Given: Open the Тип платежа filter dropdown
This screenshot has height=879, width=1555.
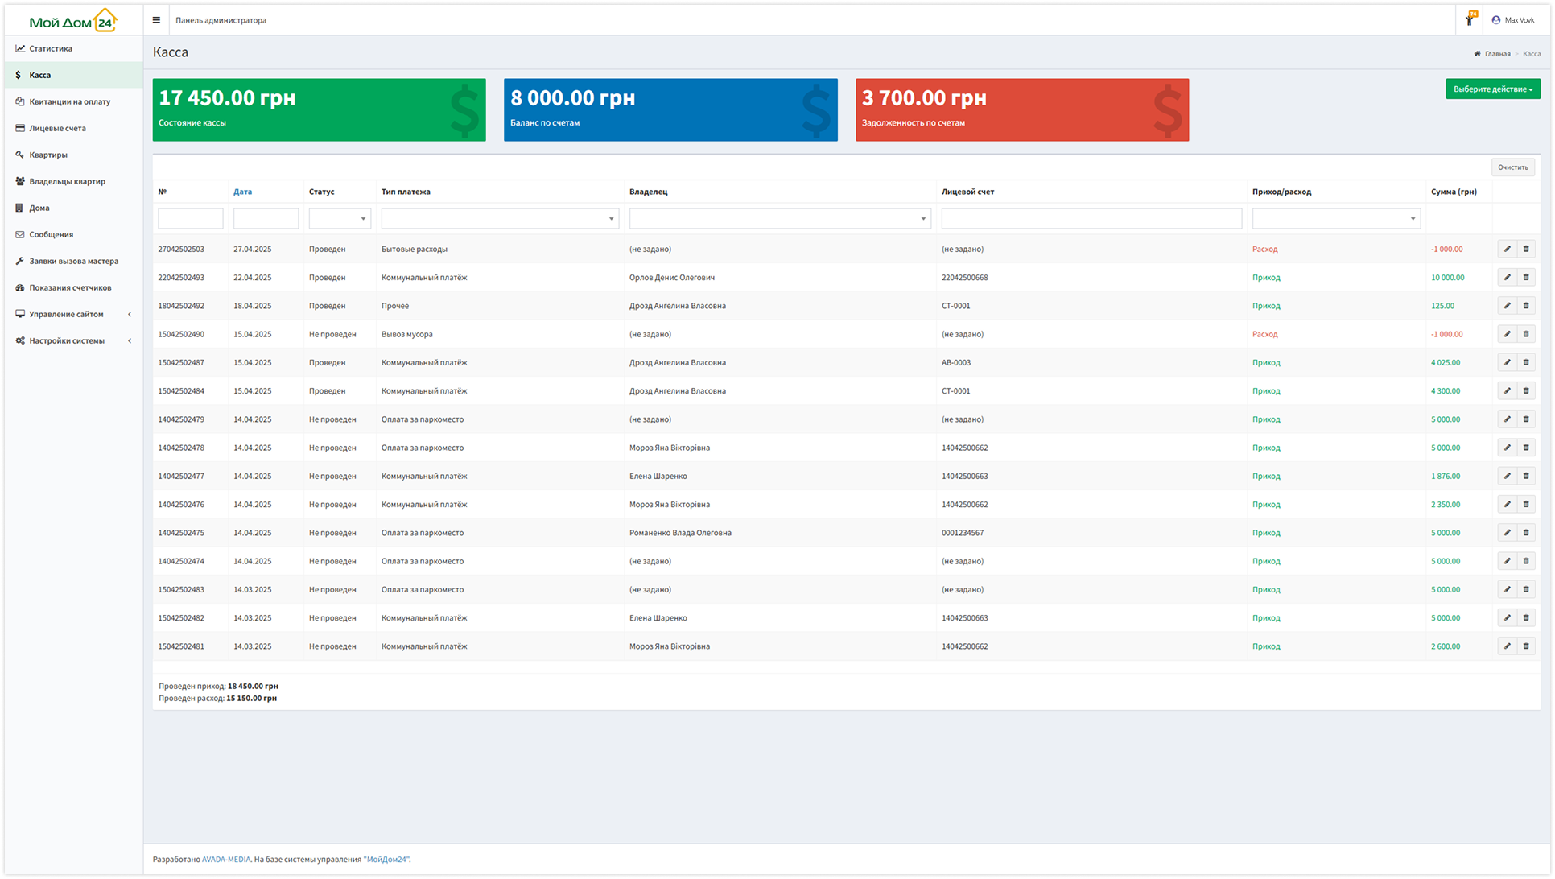Looking at the screenshot, I should 499,218.
